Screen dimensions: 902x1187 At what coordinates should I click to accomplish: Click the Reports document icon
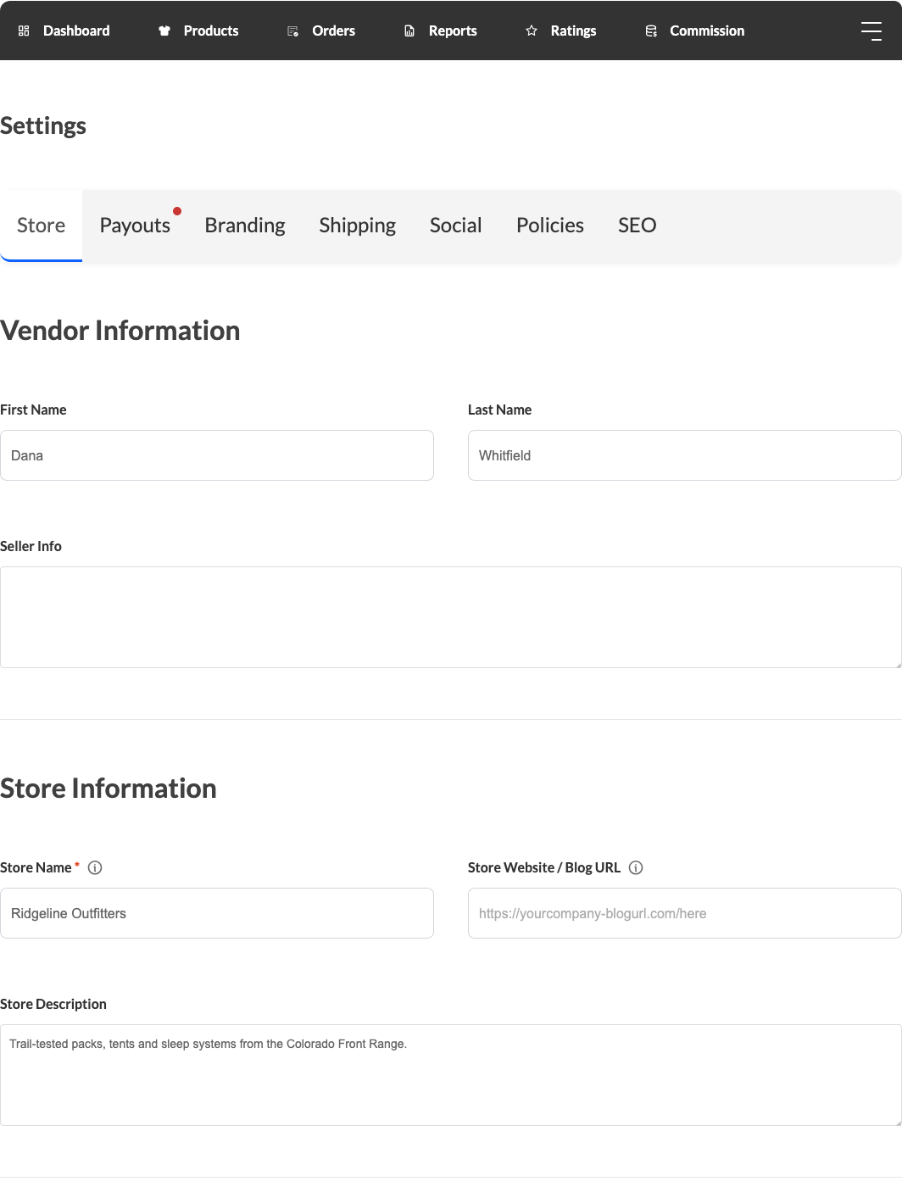[x=409, y=31]
